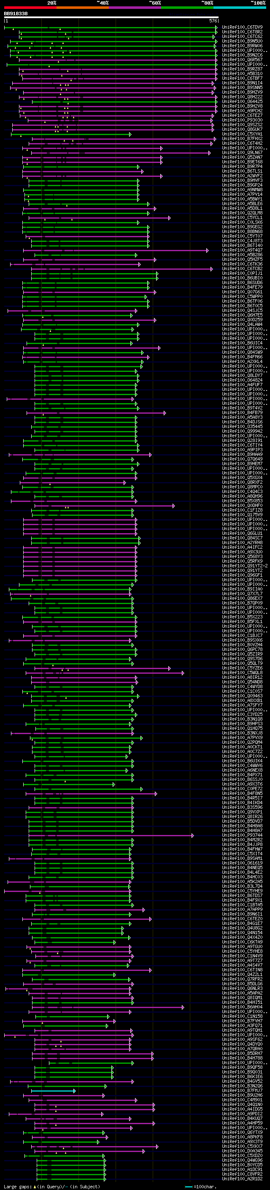Image resolution: width=270 pixels, height=1190 pixels.
Task: Open hit UniRef100_C6TC62
Action: coord(242,36)
